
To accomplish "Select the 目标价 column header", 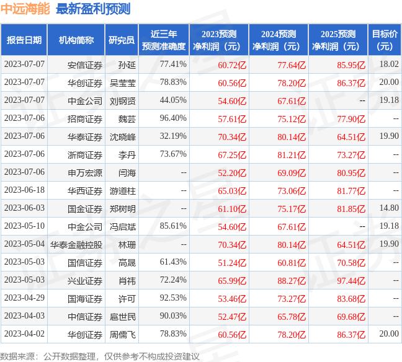I will coord(385,40).
